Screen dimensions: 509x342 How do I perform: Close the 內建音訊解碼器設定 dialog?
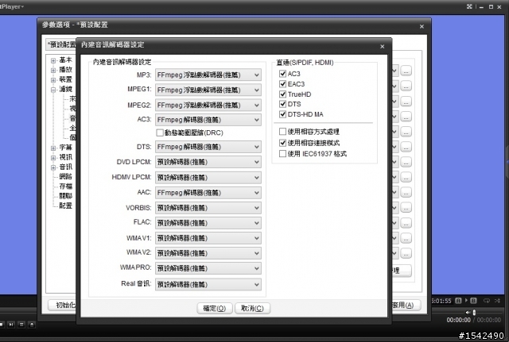[382, 46]
